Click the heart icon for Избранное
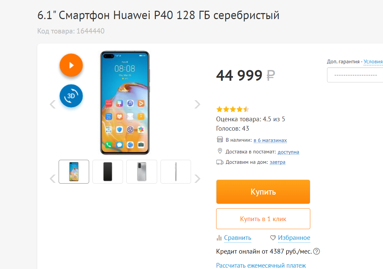Image resolution: width=383 pixels, height=269 pixels. pos(273,238)
